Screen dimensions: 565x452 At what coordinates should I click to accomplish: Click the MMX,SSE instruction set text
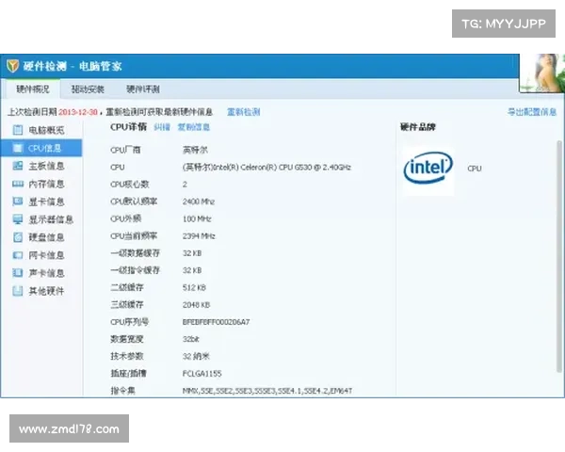point(267,391)
